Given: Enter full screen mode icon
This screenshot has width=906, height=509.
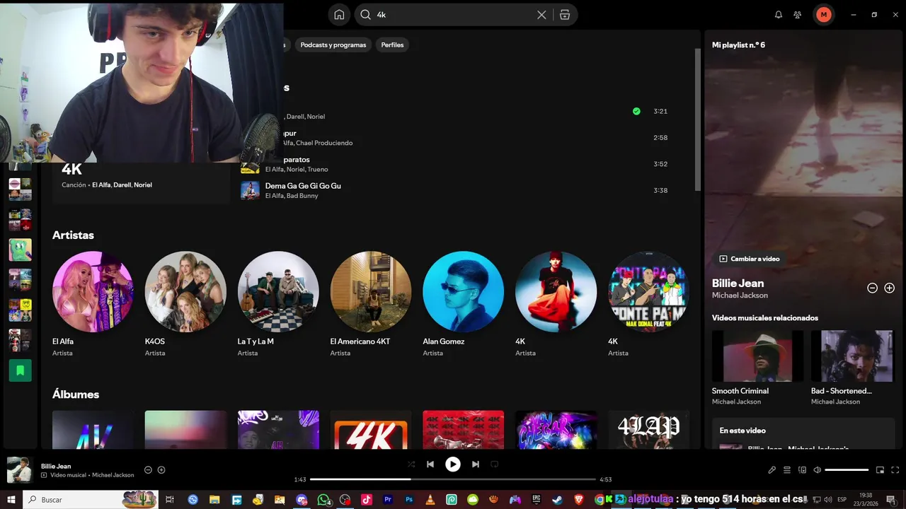Looking at the screenshot, I should click(x=895, y=470).
